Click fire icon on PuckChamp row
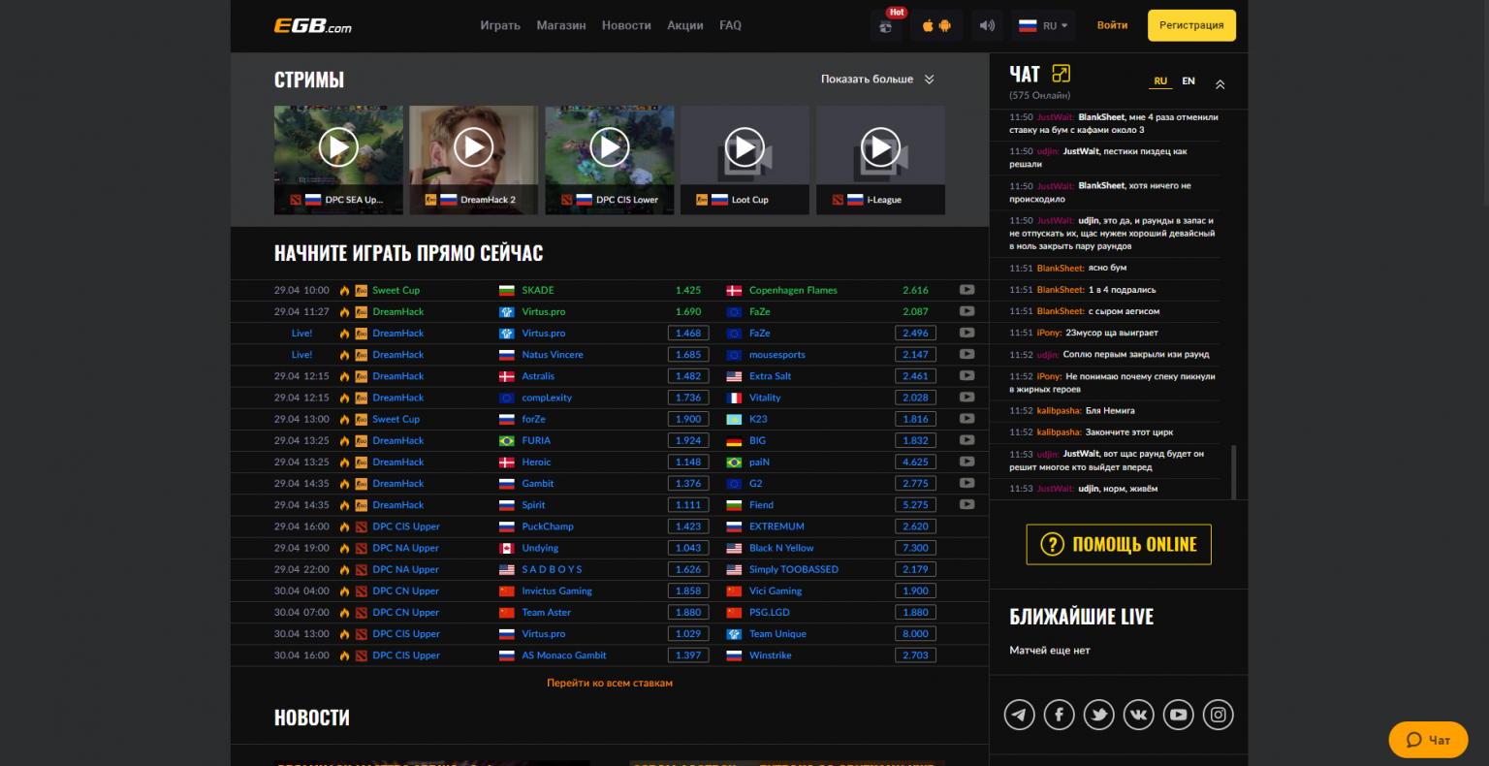1489x766 pixels. [x=344, y=527]
